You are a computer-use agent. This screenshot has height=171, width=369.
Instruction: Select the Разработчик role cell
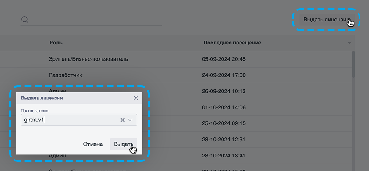[66, 75]
